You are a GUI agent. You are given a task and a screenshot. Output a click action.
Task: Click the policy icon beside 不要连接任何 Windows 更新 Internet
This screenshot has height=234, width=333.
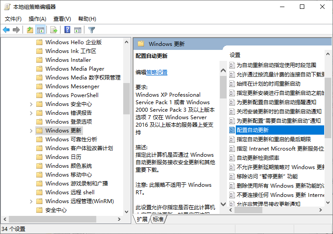point(232,195)
